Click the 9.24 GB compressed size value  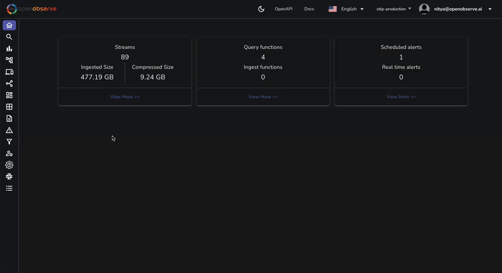pos(153,77)
